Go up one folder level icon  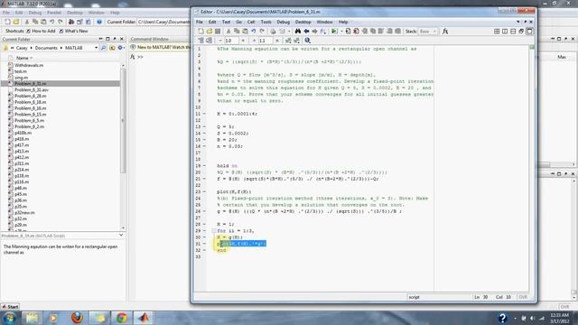[x=112, y=48]
